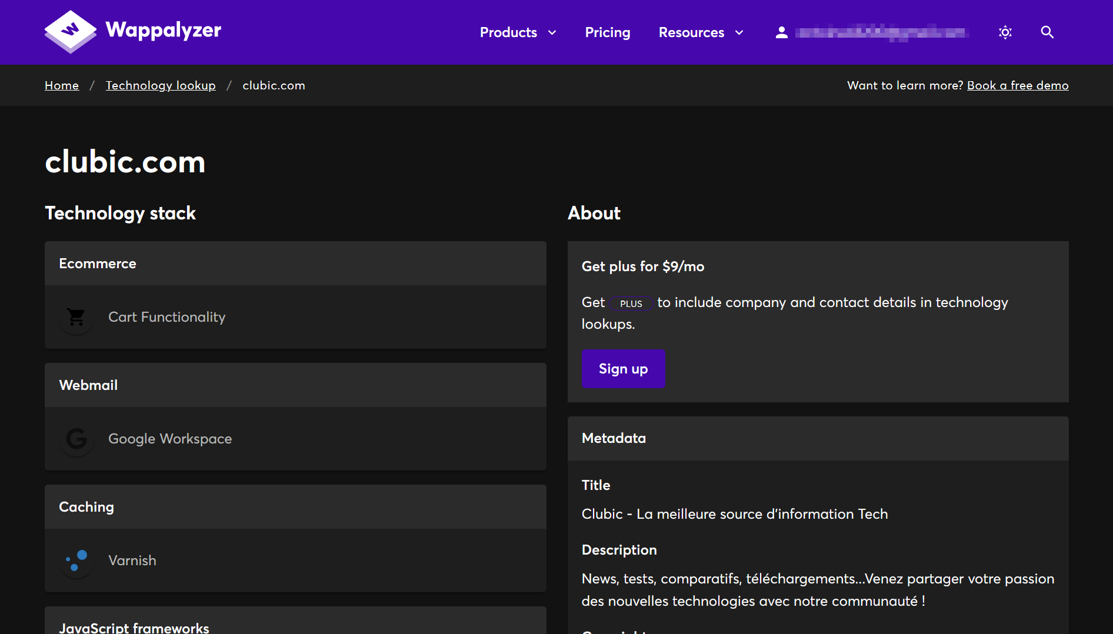Click the user account profile icon
The image size is (1113, 634).
click(x=781, y=32)
